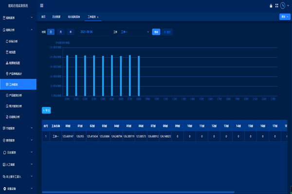This screenshot has height=194, width=292.
Task: Select the 年 time granularity option
Action: [71, 32]
